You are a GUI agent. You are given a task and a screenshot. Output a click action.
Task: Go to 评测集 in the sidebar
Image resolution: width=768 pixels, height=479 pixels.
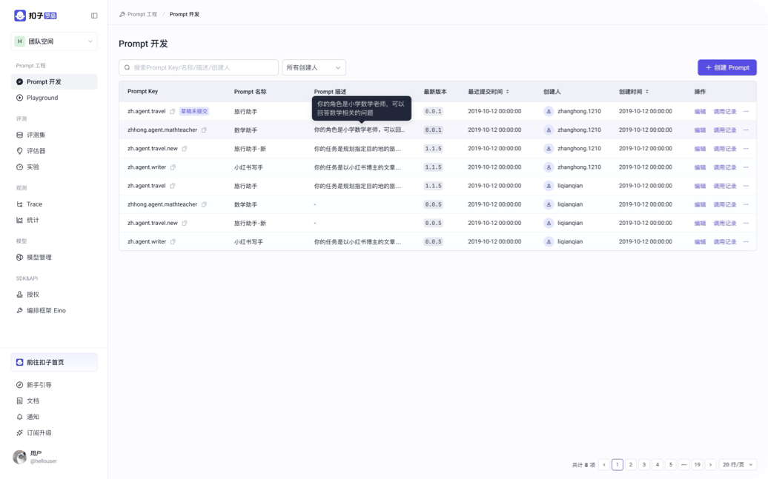click(54, 135)
